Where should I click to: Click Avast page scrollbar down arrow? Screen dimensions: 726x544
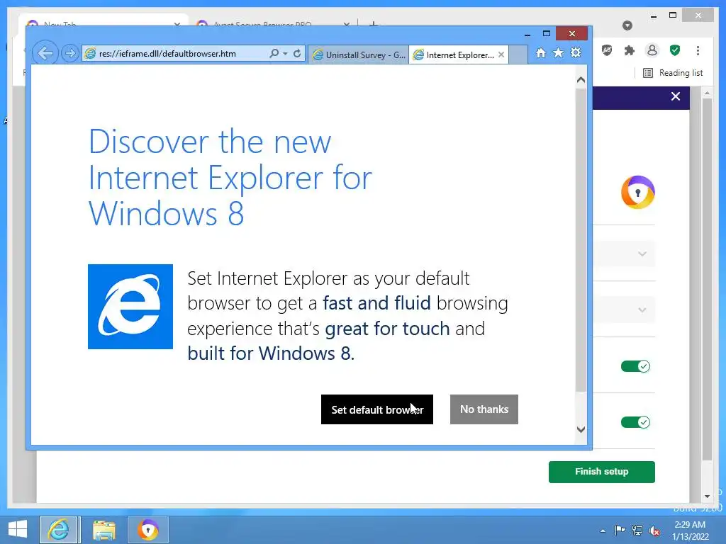(x=707, y=497)
